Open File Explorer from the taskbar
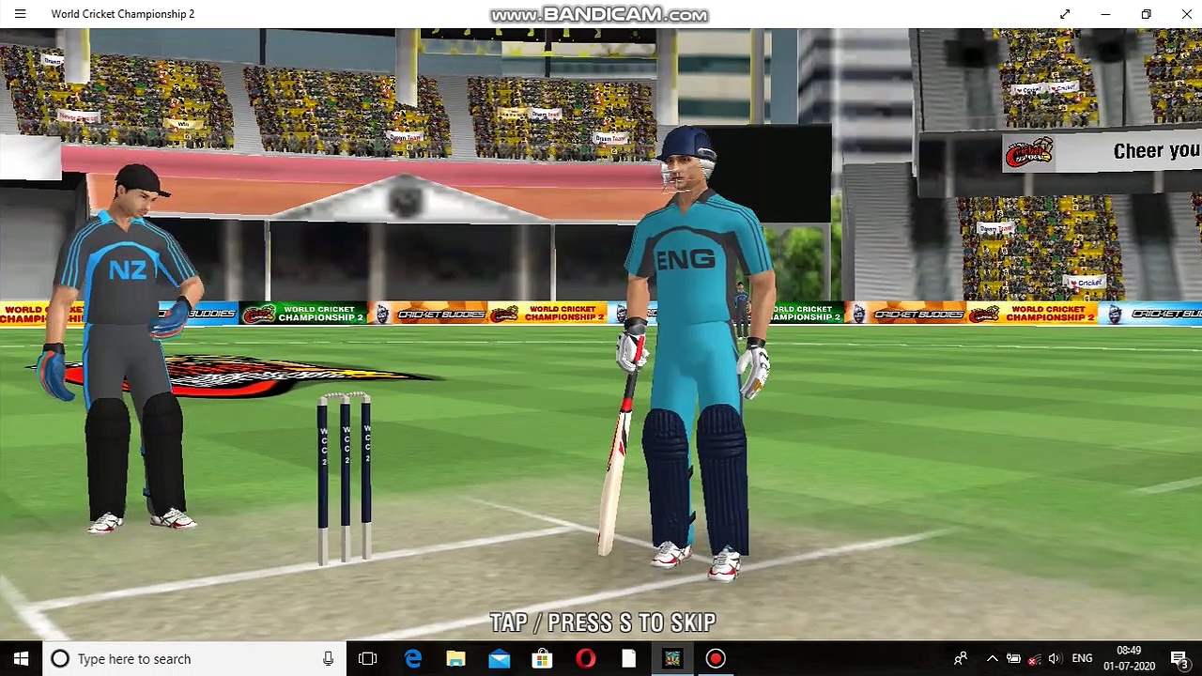The image size is (1202, 676). point(455,658)
